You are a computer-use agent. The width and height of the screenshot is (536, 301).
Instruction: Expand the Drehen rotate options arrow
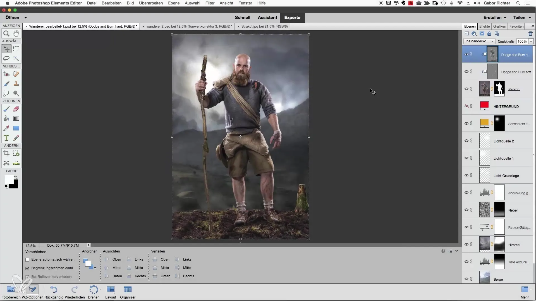coord(100,289)
